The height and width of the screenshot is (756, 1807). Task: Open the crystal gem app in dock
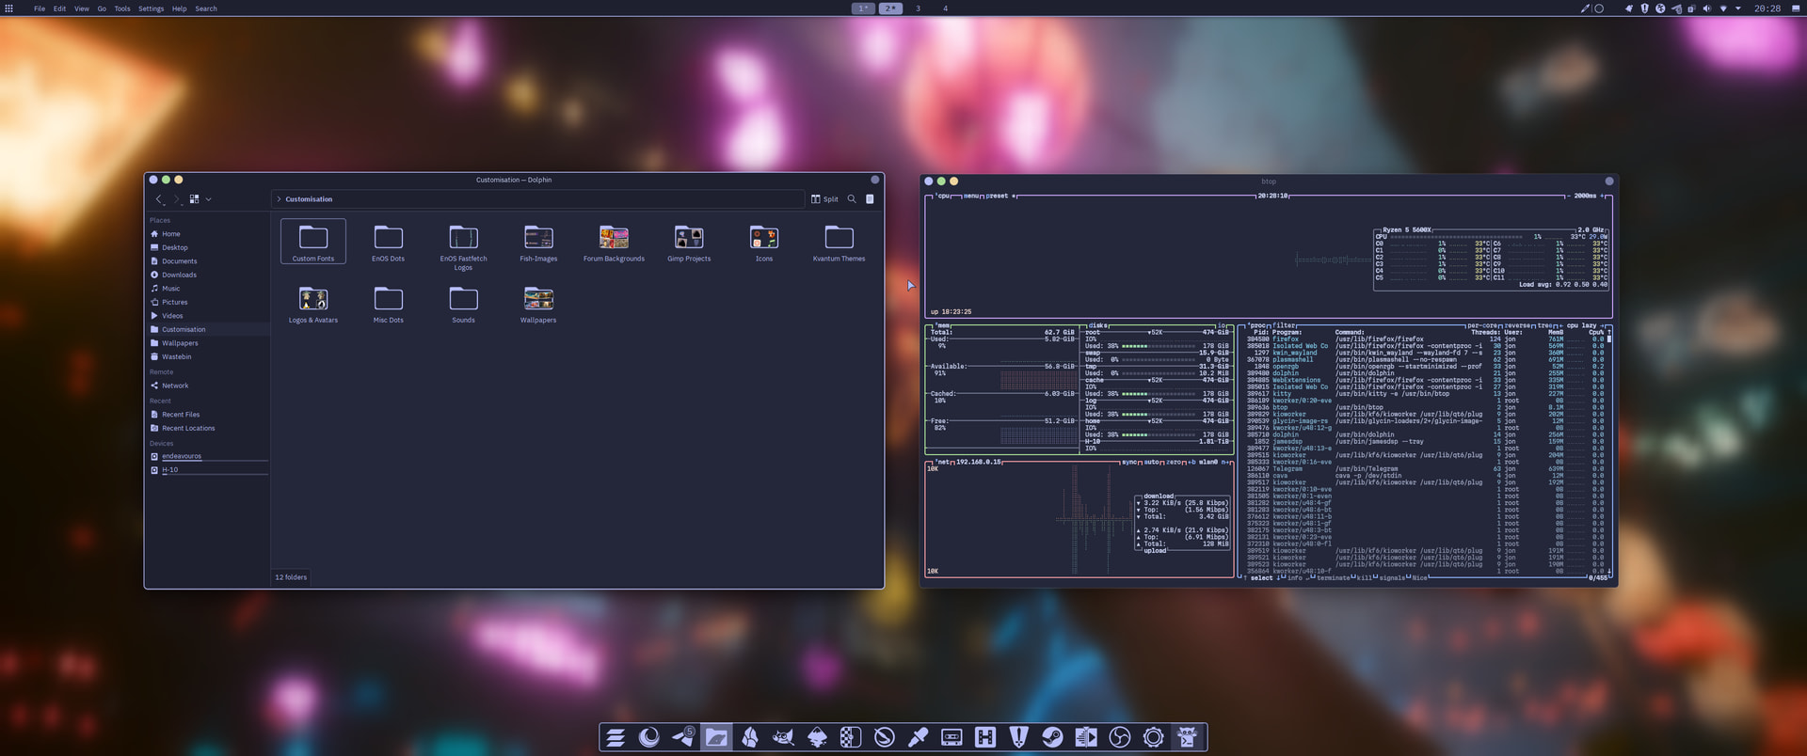(x=750, y=737)
